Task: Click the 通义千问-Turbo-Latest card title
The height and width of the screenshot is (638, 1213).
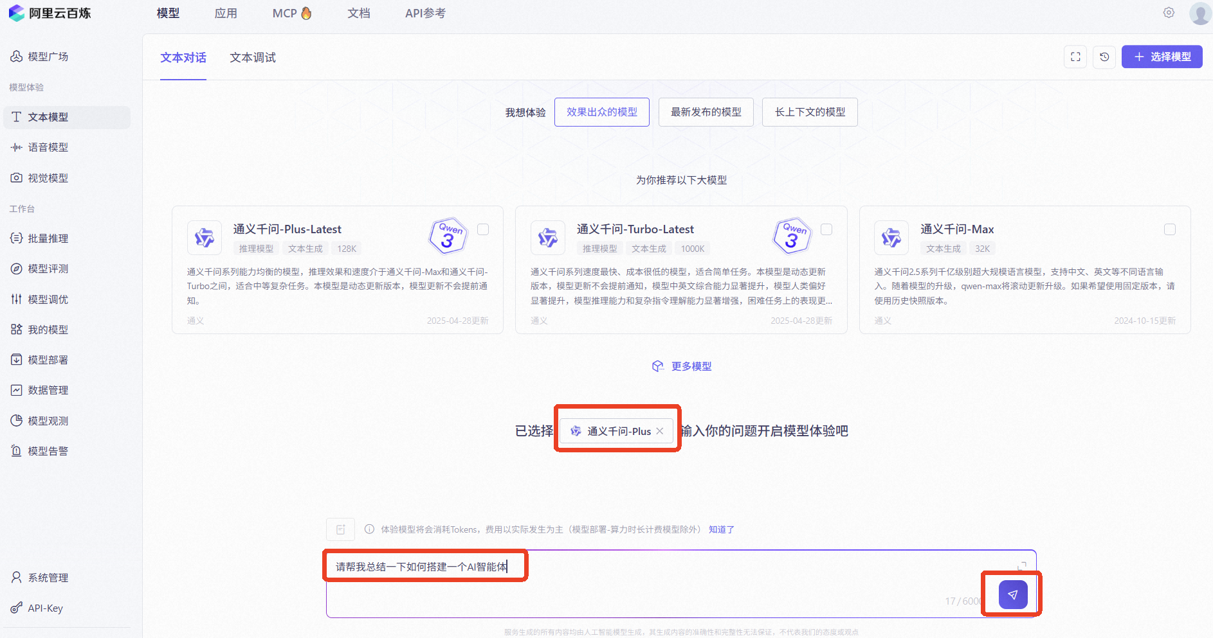Action: click(x=635, y=229)
